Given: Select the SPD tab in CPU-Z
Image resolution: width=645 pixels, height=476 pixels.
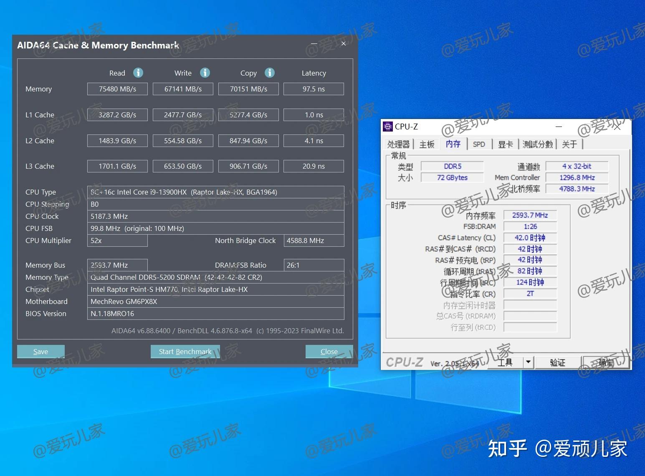Looking at the screenshot, I should point(479,144).
